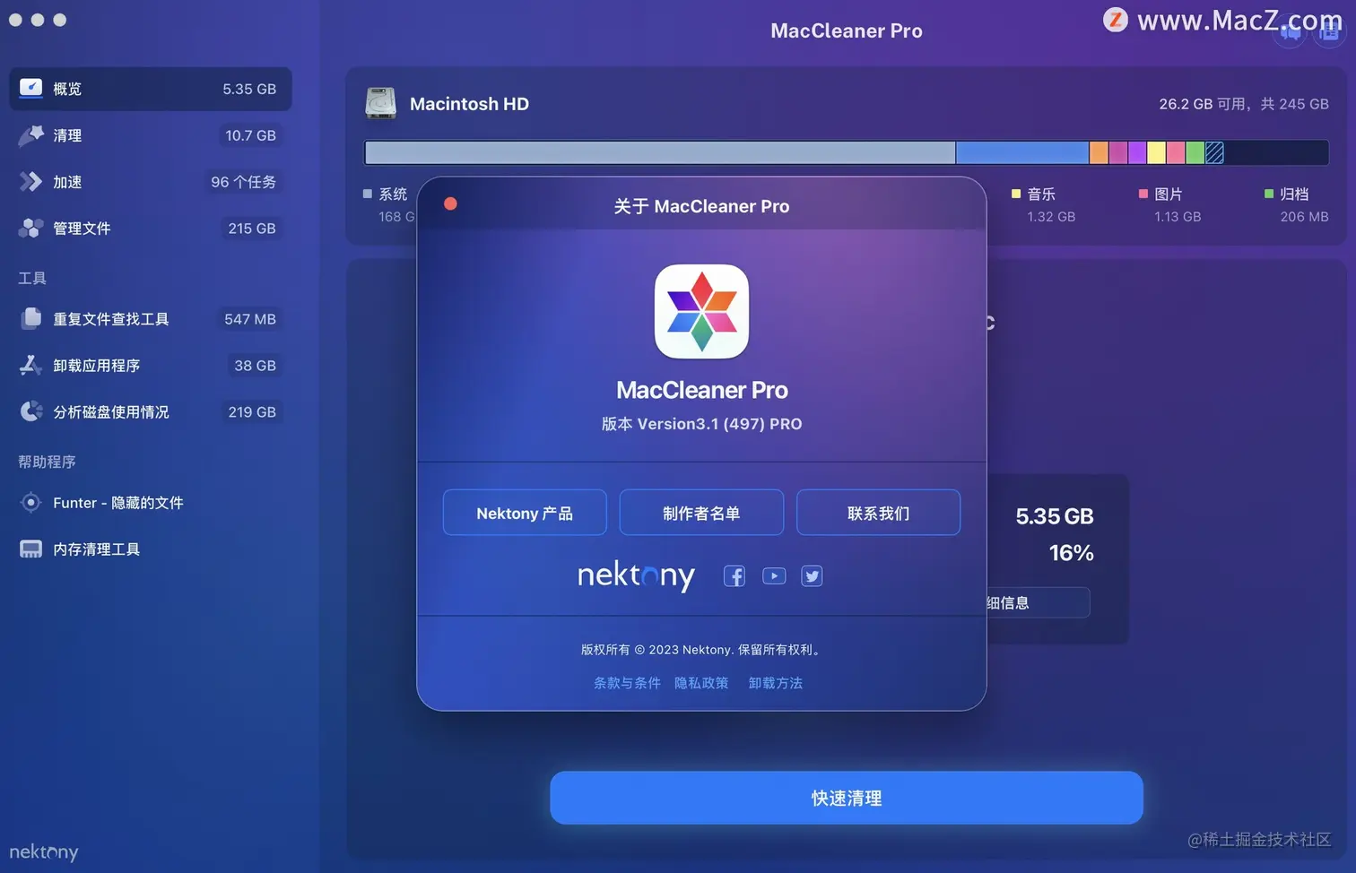1356x873 pixels.
Task: Click the gray system segment of disk bar
Action: point(660,152)
